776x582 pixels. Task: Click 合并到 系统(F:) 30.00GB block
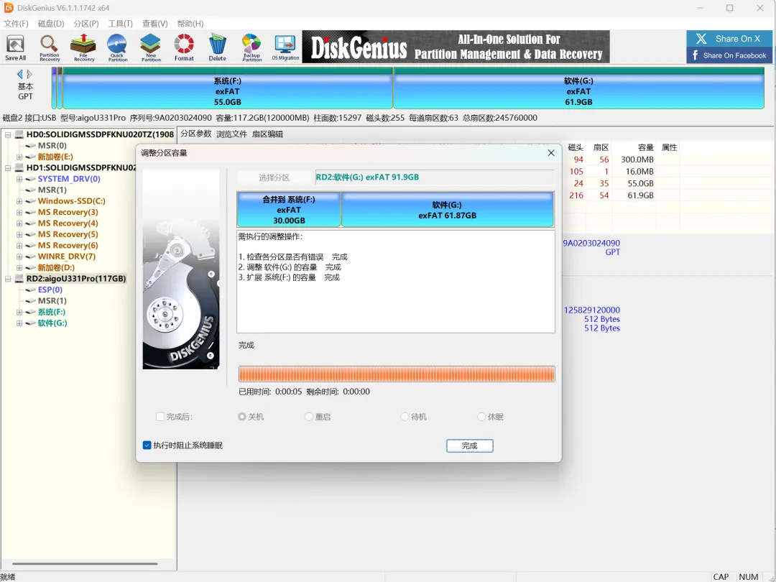coord(289,210)
